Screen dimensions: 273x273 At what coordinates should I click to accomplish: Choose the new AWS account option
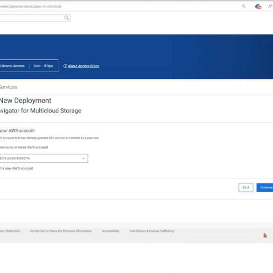coord(16,168)
